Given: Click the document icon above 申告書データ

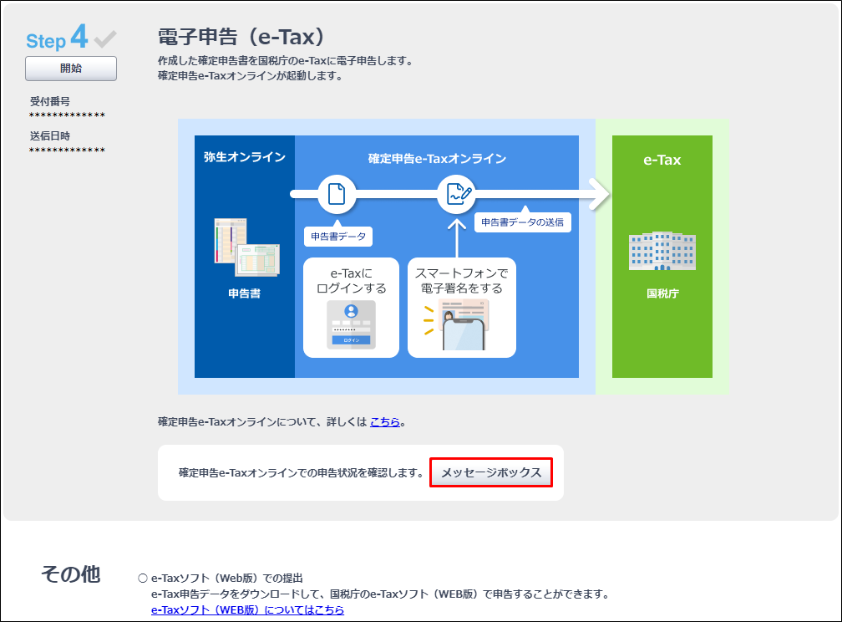Looking at the screenshot, I should (x=337, y=194).
